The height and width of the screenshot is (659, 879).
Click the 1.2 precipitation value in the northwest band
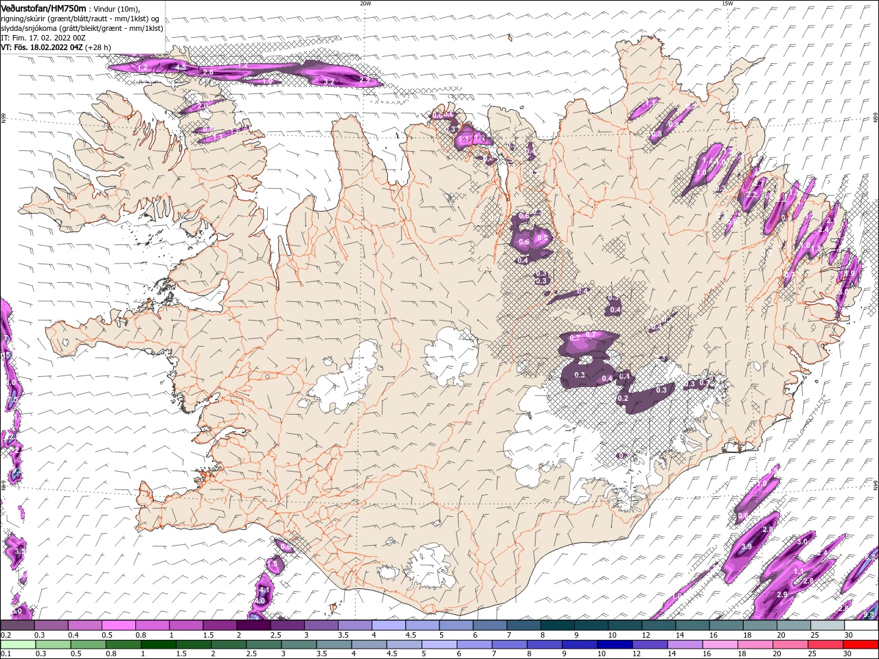143,67
